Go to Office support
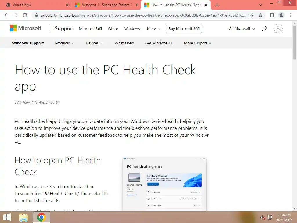 click(x=113, y=28)
